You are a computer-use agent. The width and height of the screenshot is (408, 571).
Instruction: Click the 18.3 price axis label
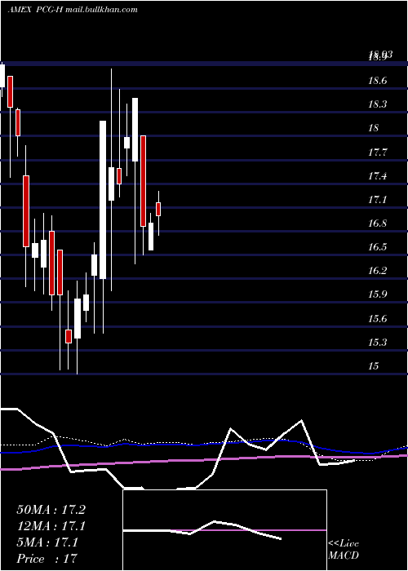[377, 104]
